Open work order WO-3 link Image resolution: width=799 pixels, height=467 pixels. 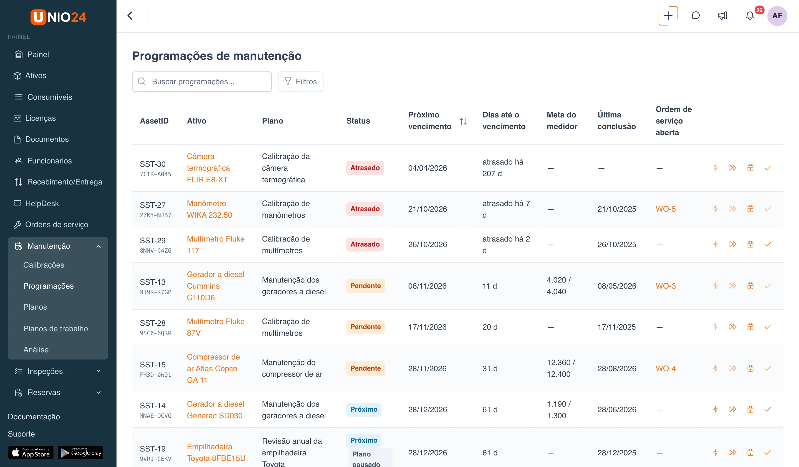pyautogui.click(x=665, y=286)
